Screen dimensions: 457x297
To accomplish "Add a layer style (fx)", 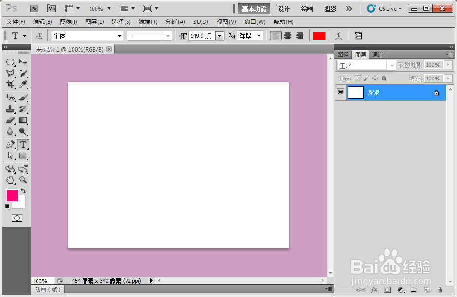I will point(375,290).
